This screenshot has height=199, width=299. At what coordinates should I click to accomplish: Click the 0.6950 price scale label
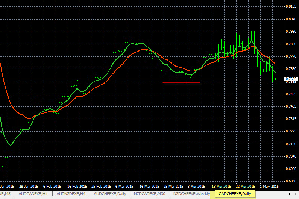coord(291,169)
